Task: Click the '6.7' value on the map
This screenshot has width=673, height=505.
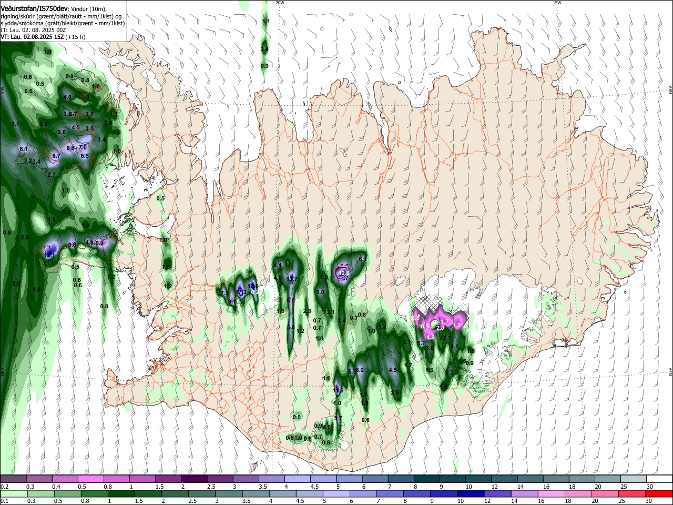Action: coord(56,156)
